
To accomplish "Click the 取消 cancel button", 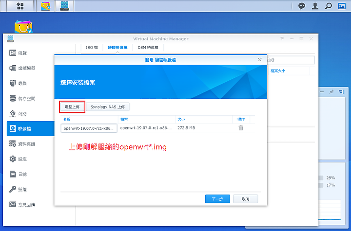I will [246, 199].
